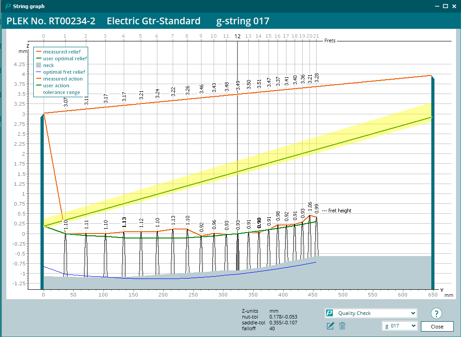
Task: Click the String graph window title
Action: (29, 6)
